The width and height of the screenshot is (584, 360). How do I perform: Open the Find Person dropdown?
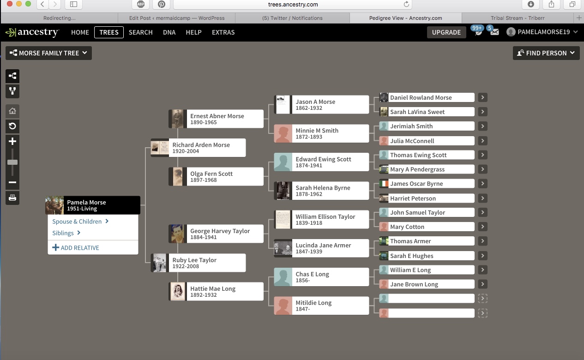[x=546, y=53]
